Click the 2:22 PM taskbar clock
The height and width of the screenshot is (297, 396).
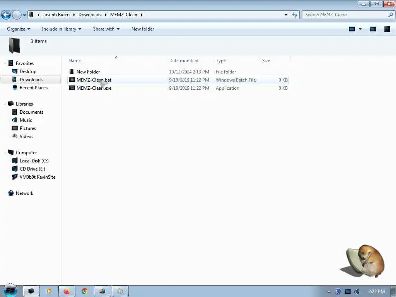376,292
